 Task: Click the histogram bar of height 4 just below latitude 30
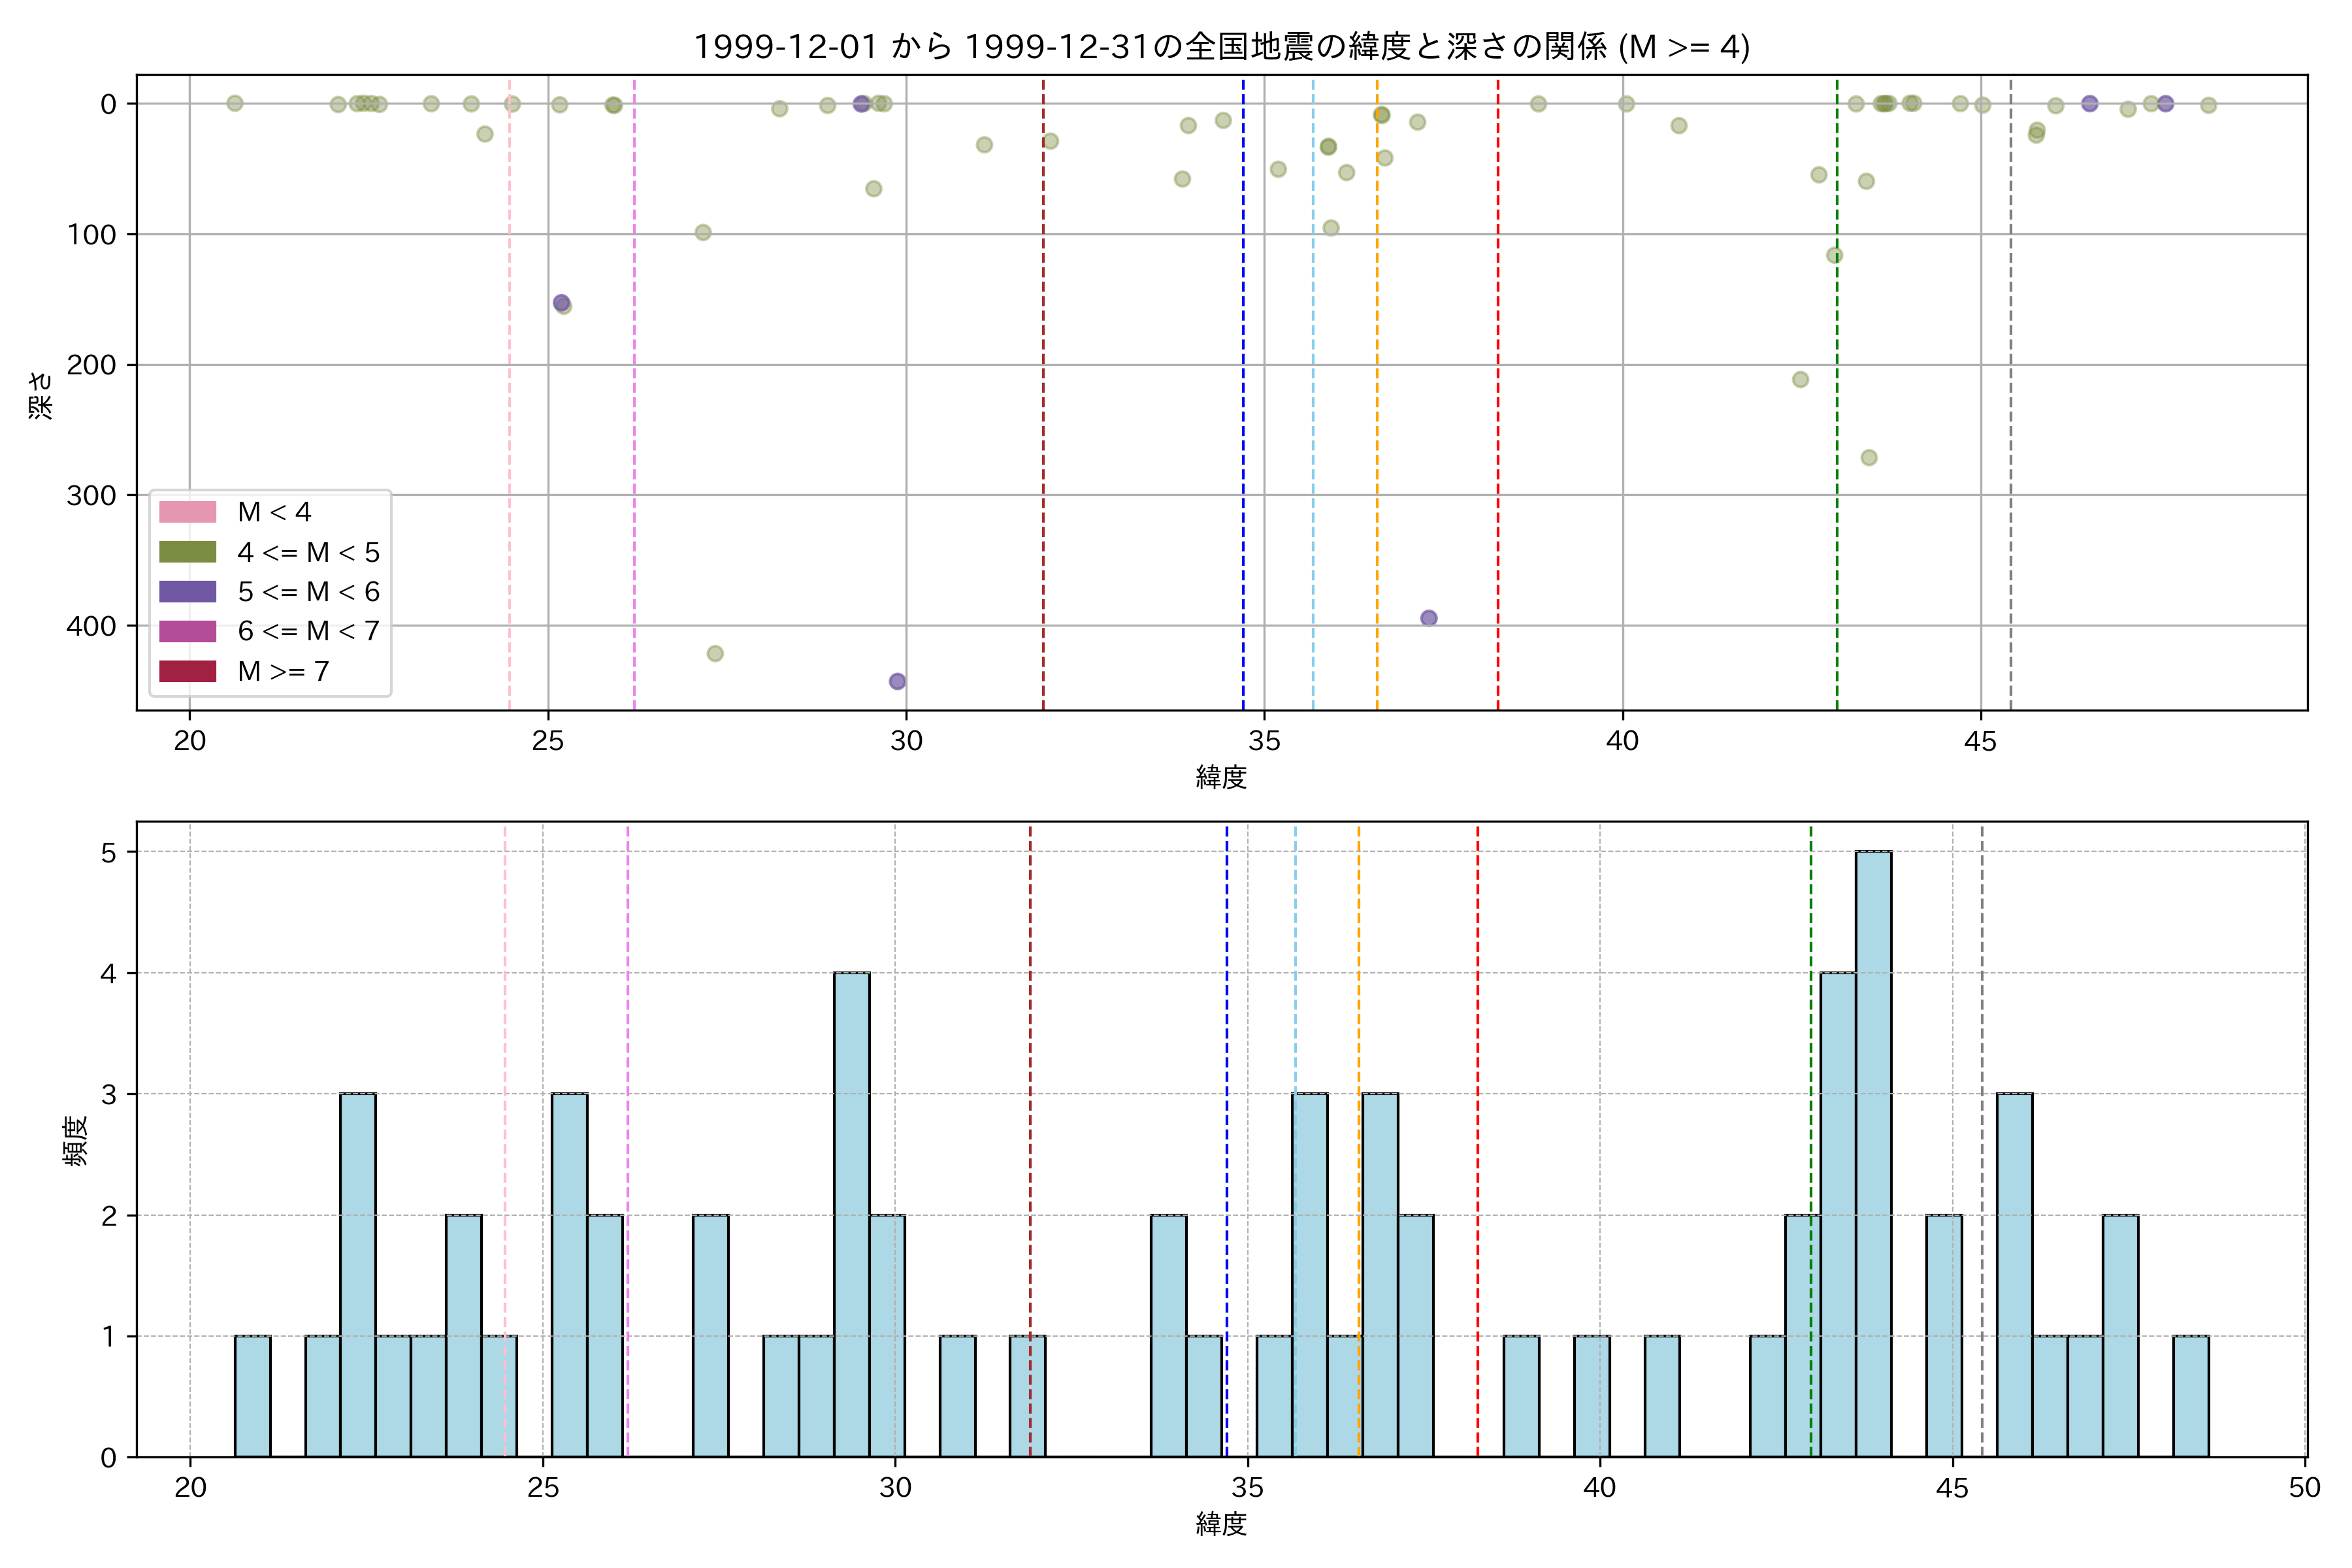851,1214
